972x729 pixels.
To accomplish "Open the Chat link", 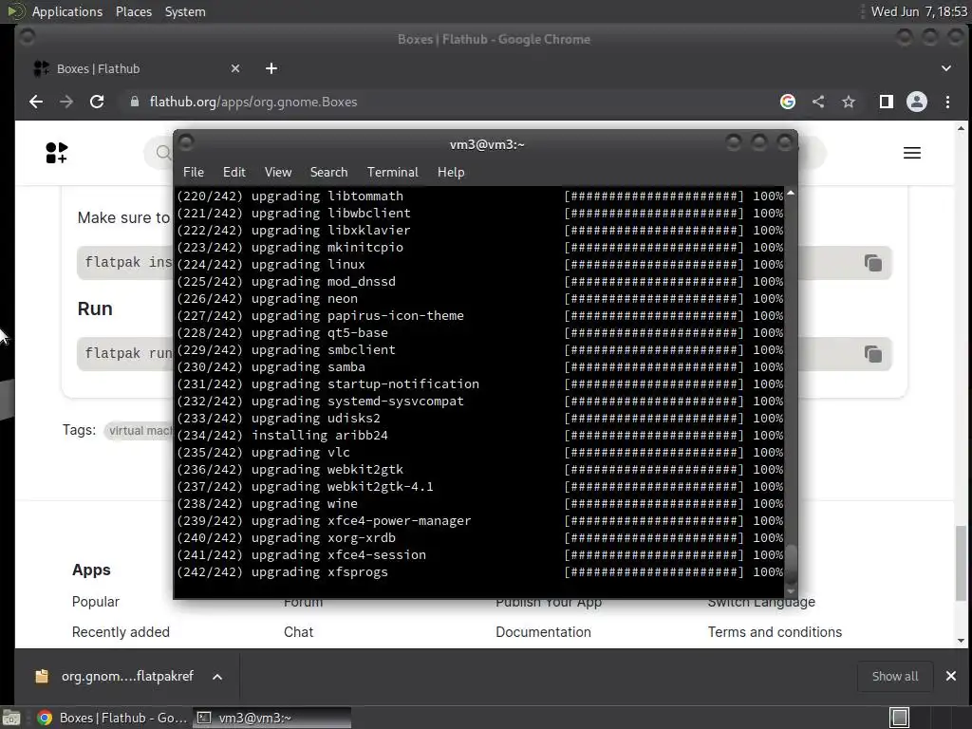I will pyautogui.click(x=298, y=631).
